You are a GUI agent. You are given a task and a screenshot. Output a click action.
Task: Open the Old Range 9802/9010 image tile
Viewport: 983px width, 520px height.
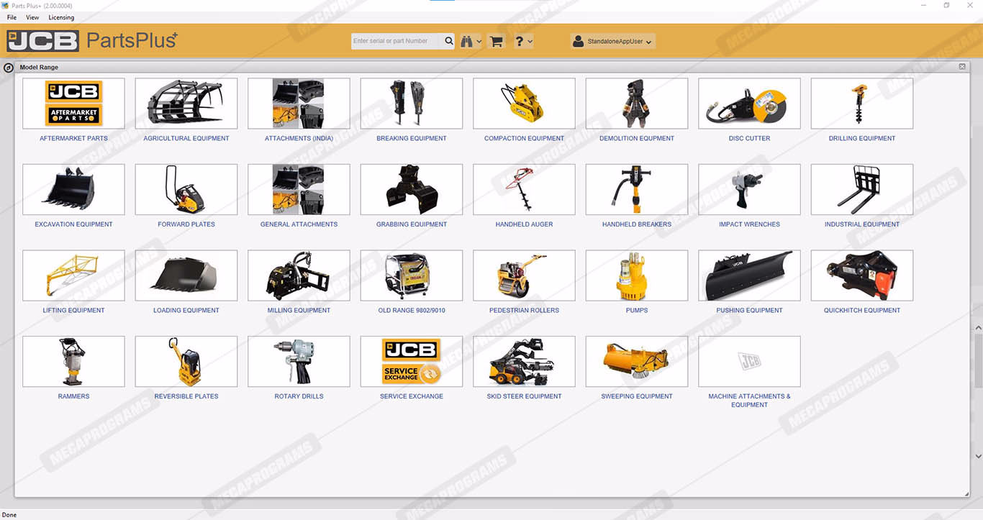pos(412,275)
